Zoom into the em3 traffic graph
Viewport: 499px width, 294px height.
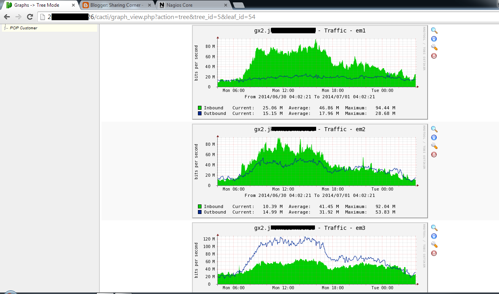(x=434, y=227)
